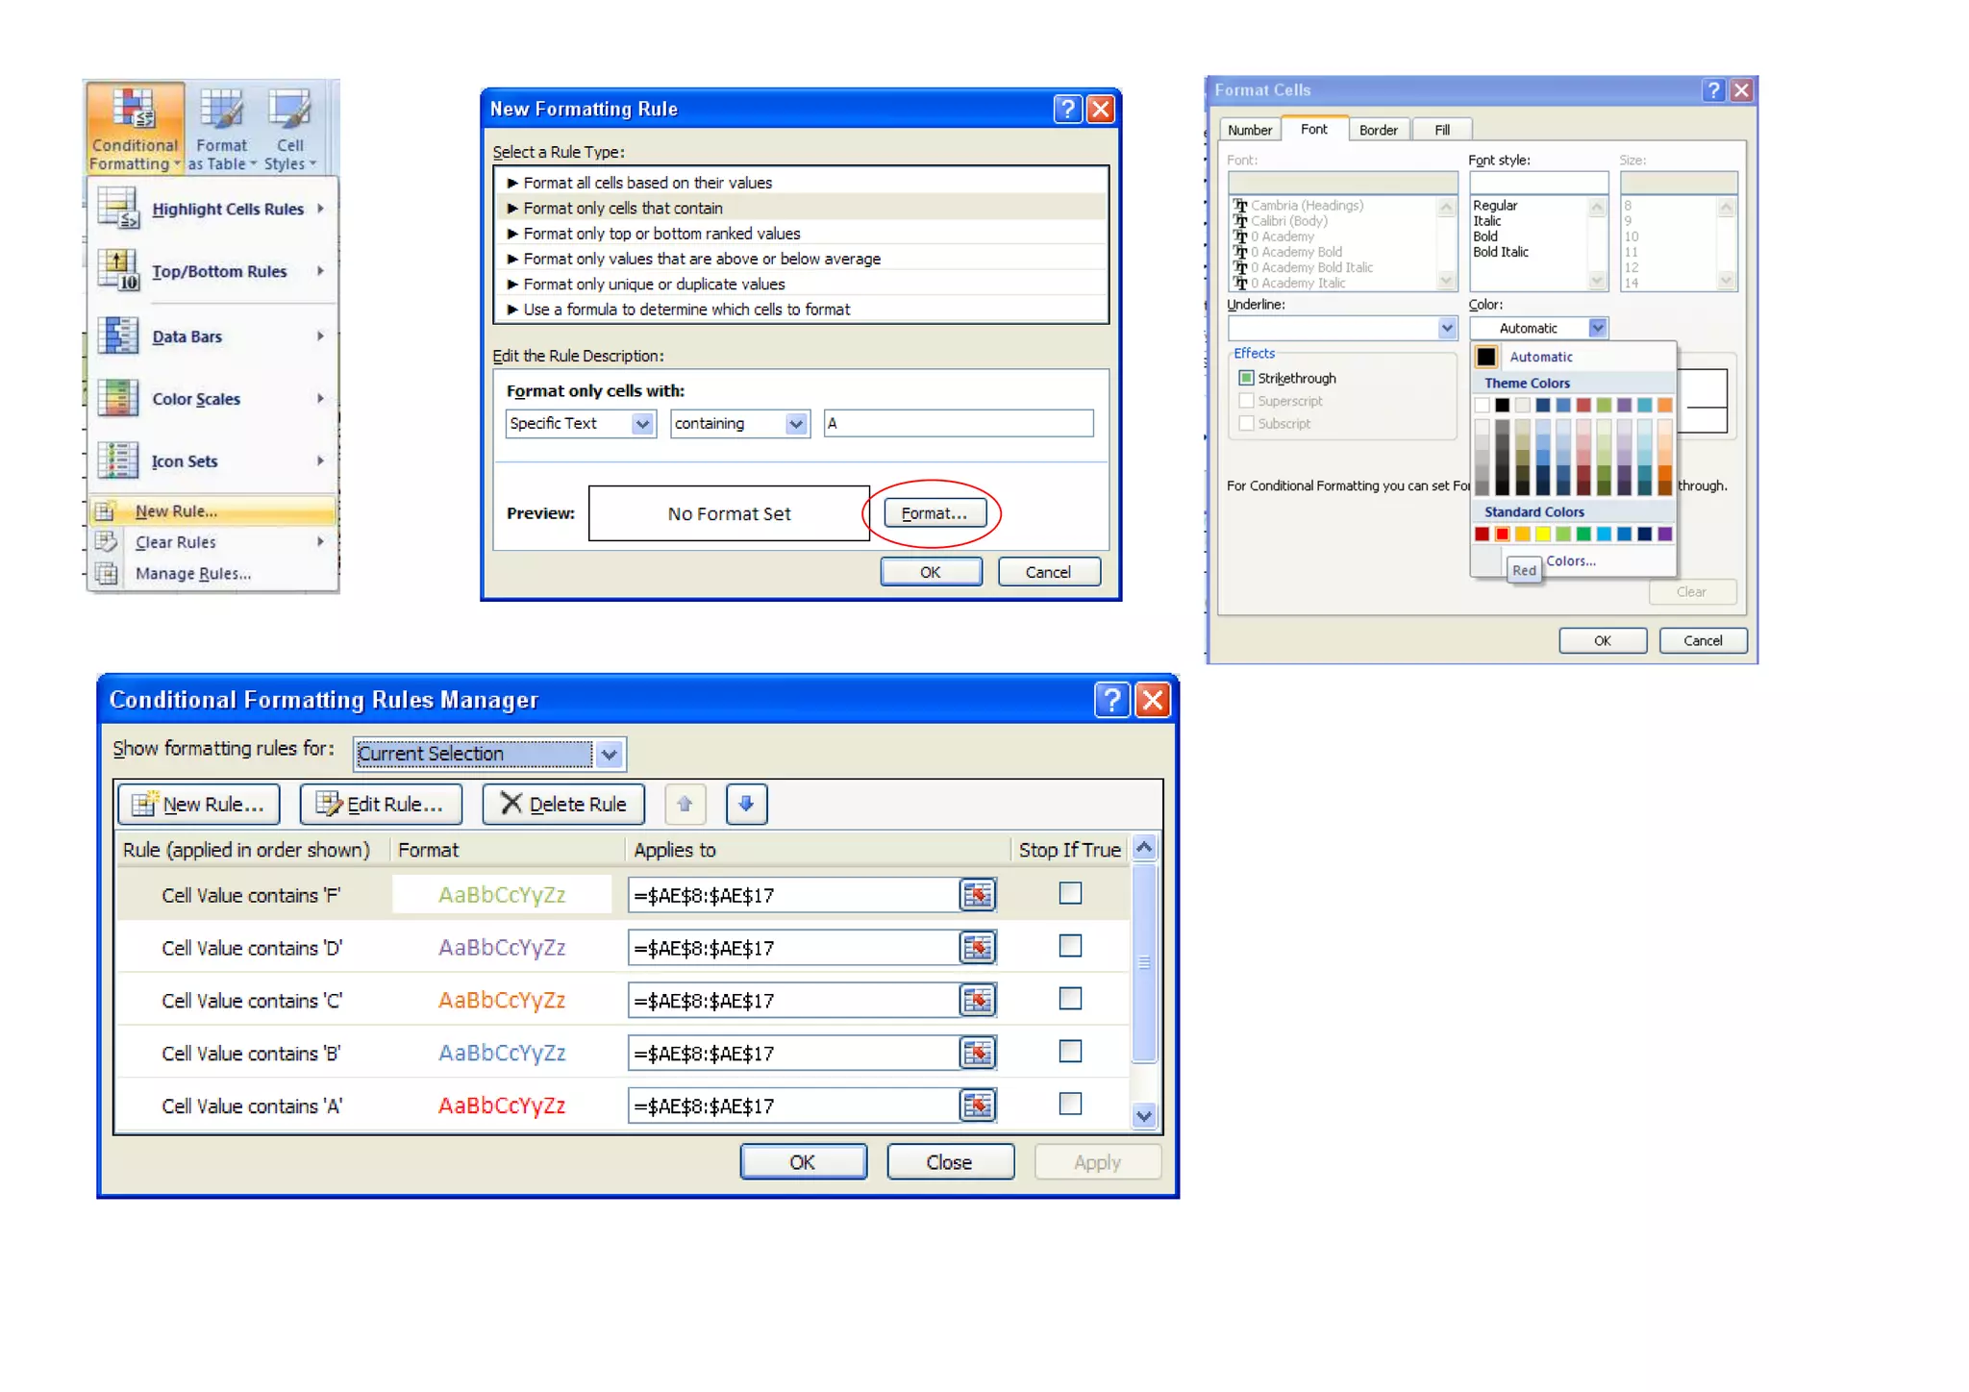Select the Manage Rules... menu item
This screenshot has width=1969, height=1392.
(x=212, y=573)
